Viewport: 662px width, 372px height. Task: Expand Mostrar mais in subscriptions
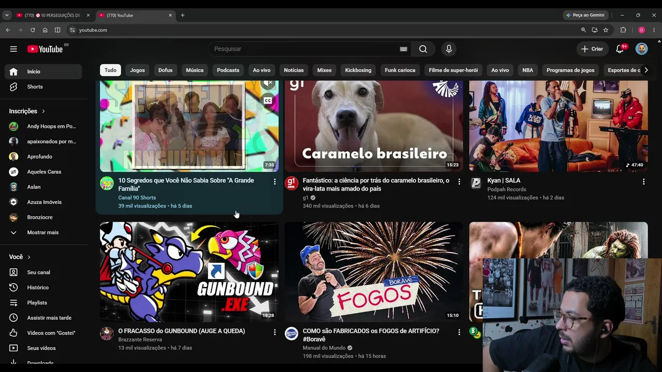pos(43,233)
